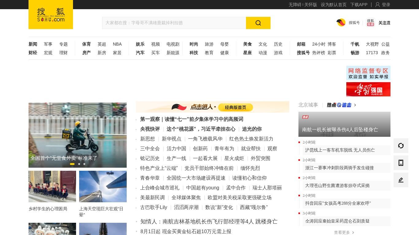Open headline 第一观察 读懂七一

click(192, 119)
